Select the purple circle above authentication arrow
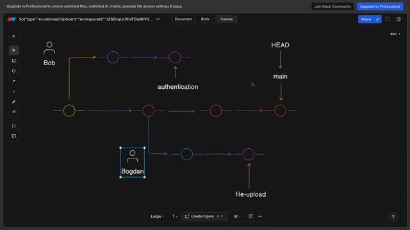This screenshot has height=230, width=410. pos(175,57)
